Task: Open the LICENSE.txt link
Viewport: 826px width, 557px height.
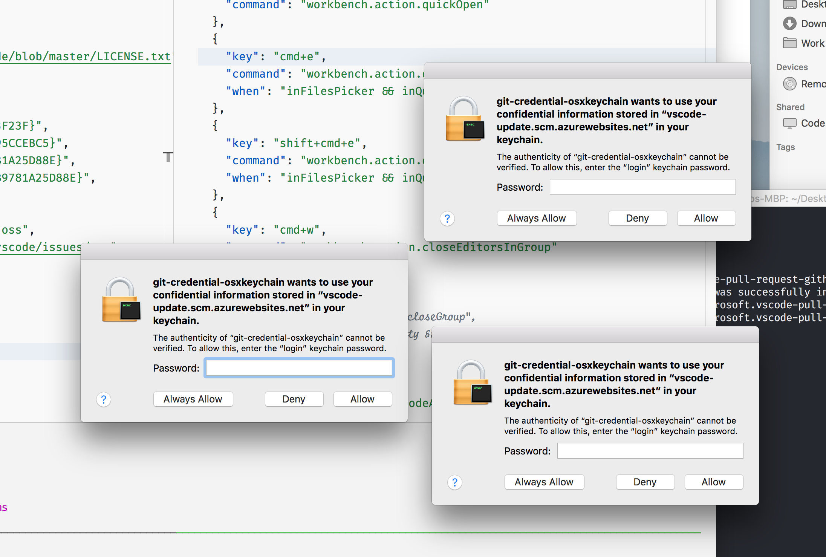Action: tap(113, 56)
